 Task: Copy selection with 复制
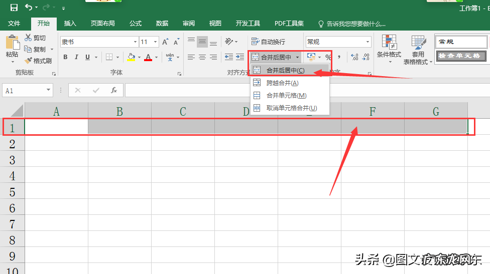point(35,49)
